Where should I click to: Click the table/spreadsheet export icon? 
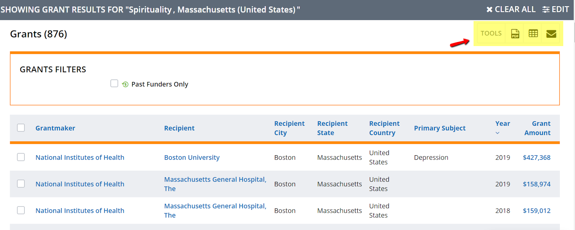[x=533, y=33]
